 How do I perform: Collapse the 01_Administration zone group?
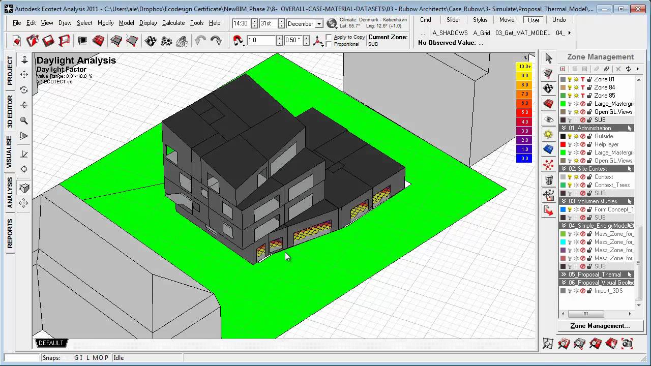point(564,128)
